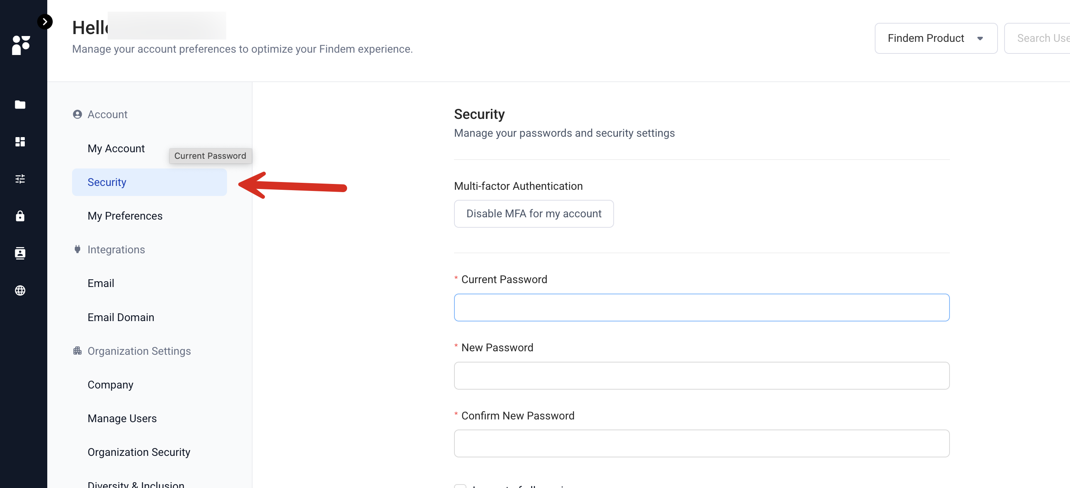Open the lock icon in the left sidebar

click(x=20, y=216)
